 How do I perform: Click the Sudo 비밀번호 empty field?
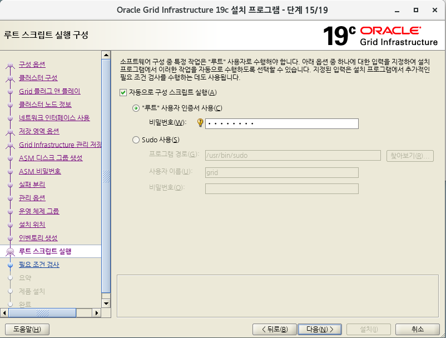pos(281,189)
